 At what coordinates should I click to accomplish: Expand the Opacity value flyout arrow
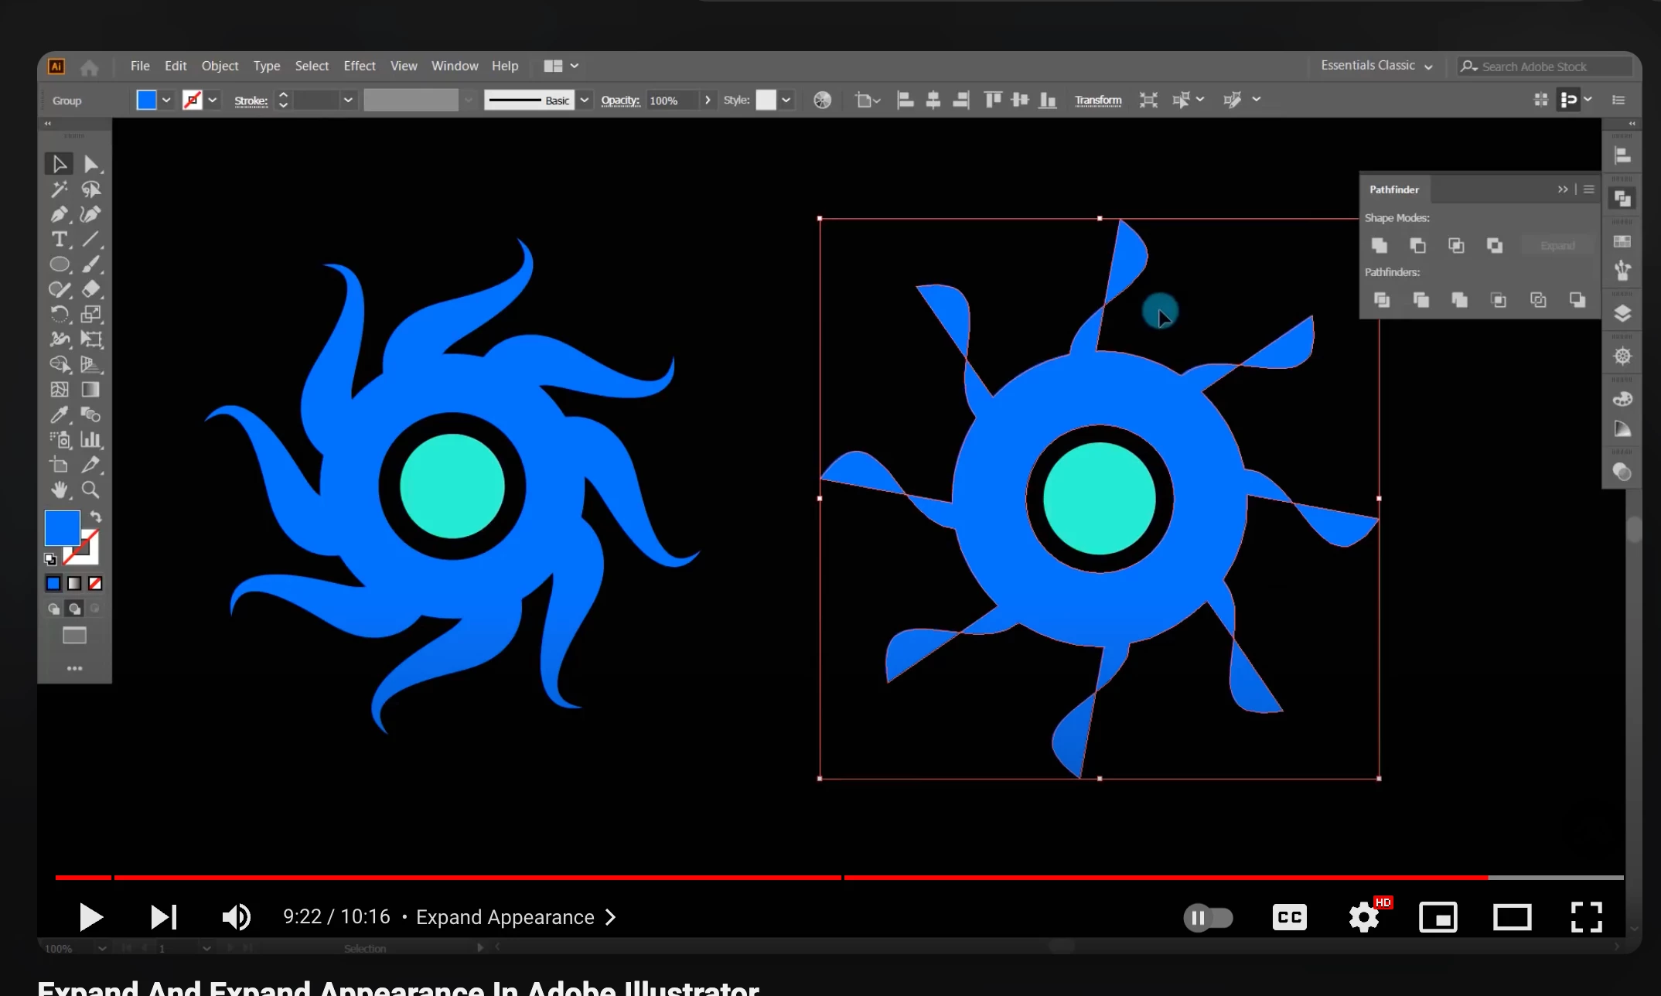(x=708, y=101)
